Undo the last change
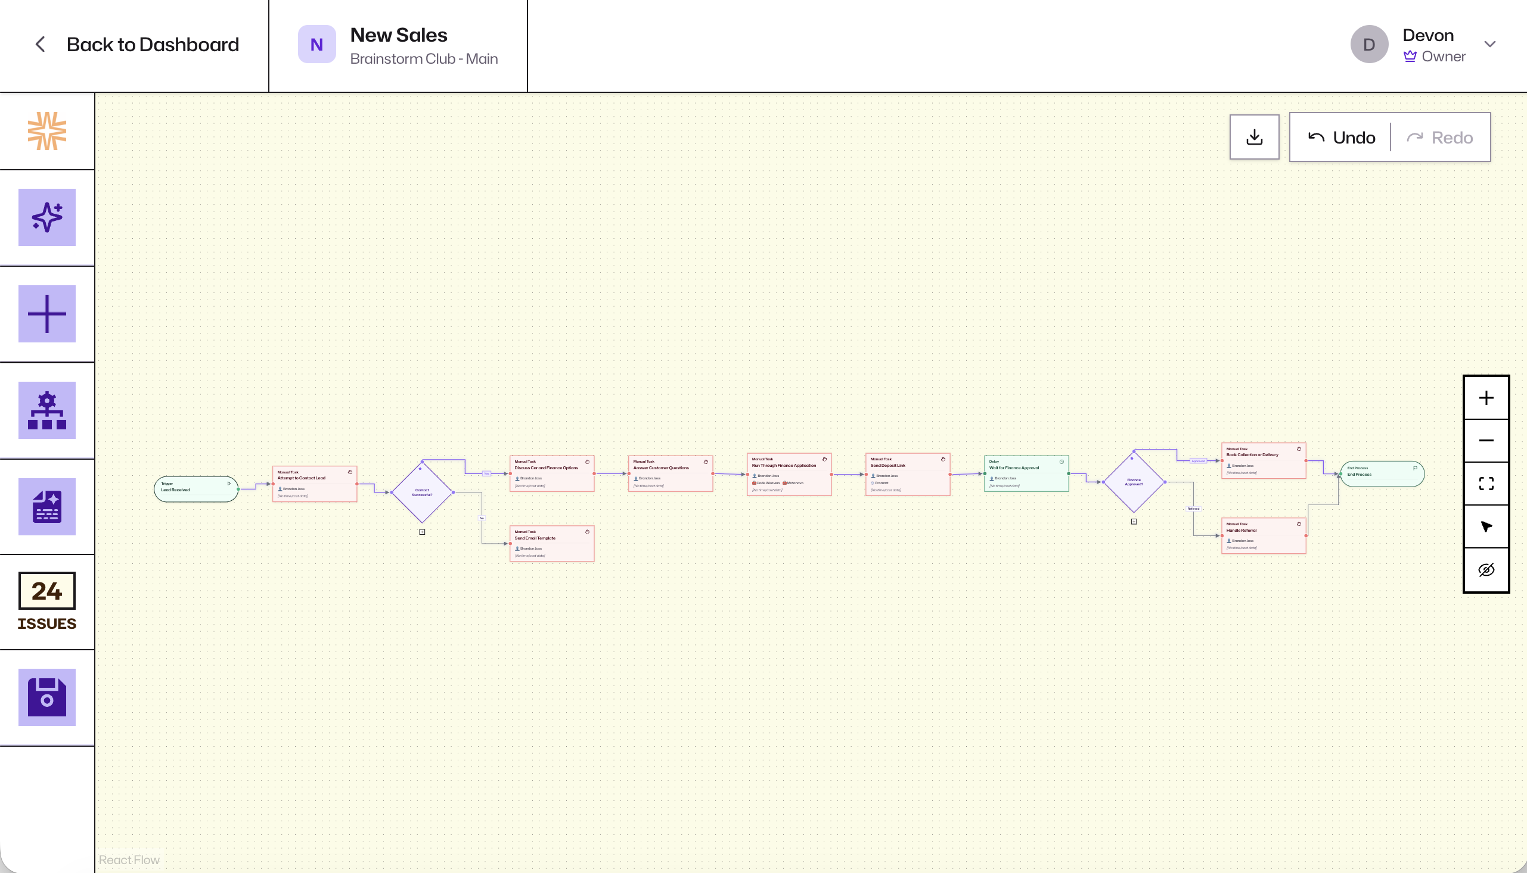Image resolution: width=1527 pixels, height=873 pixels. point(1342,138)
